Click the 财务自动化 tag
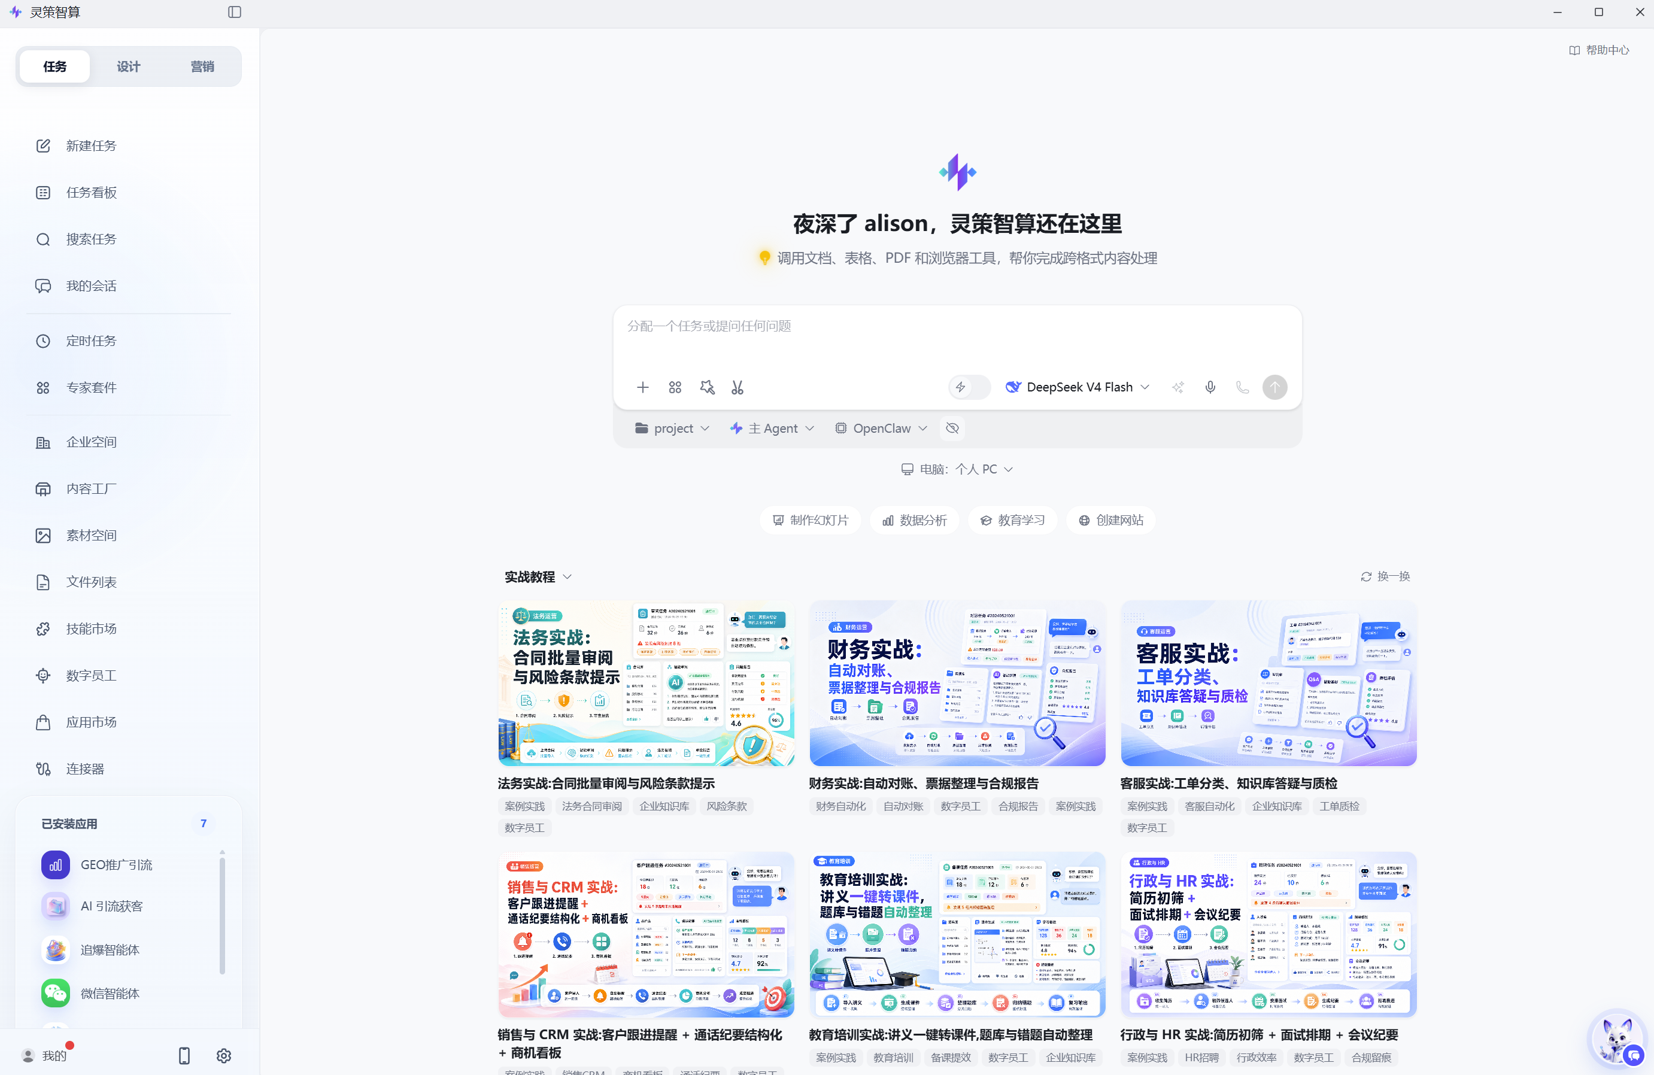Viewport: 1654px width, 1075px height. [840, 806]
